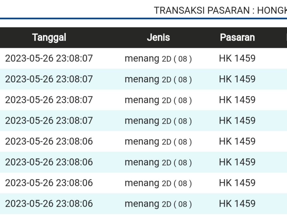Image resolution: width=287 pixels, height=215 pixels.
Task: Click "menang 2D ( 08 )" in the third row
Action: (158, 100)
